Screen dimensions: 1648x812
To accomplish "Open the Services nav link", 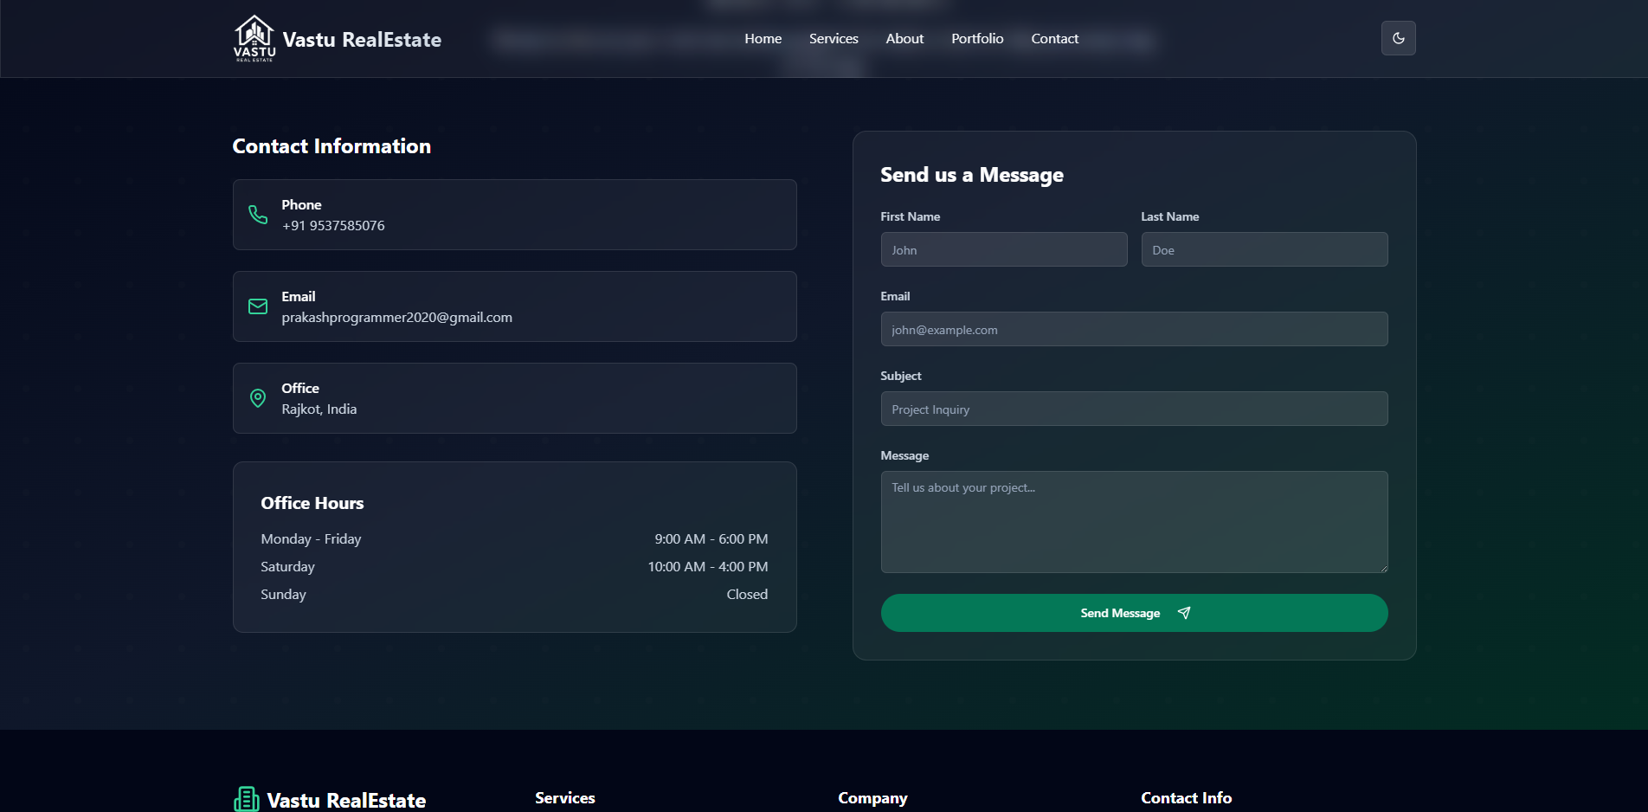I will tap(834, 38).
